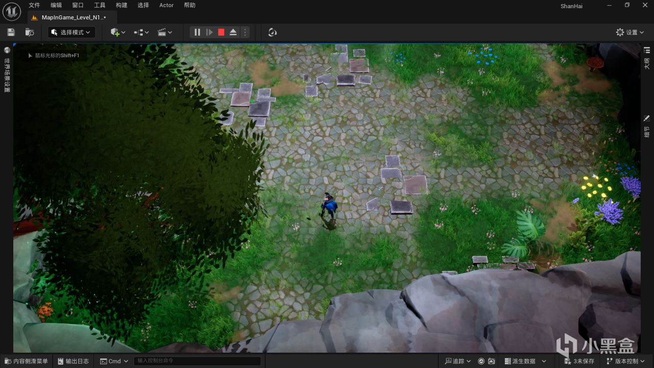This screenshot has width=654, height=368.
Task: Open the 窗口 menu
Action: (78, 5)
